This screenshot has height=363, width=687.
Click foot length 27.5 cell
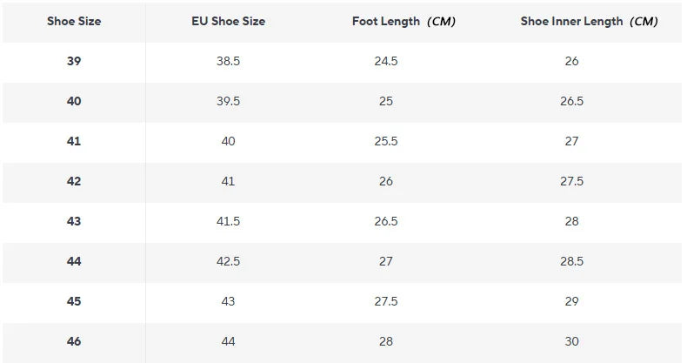[386, 301]
